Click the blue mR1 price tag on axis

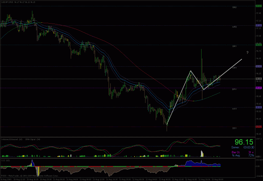tap(259, 66)
